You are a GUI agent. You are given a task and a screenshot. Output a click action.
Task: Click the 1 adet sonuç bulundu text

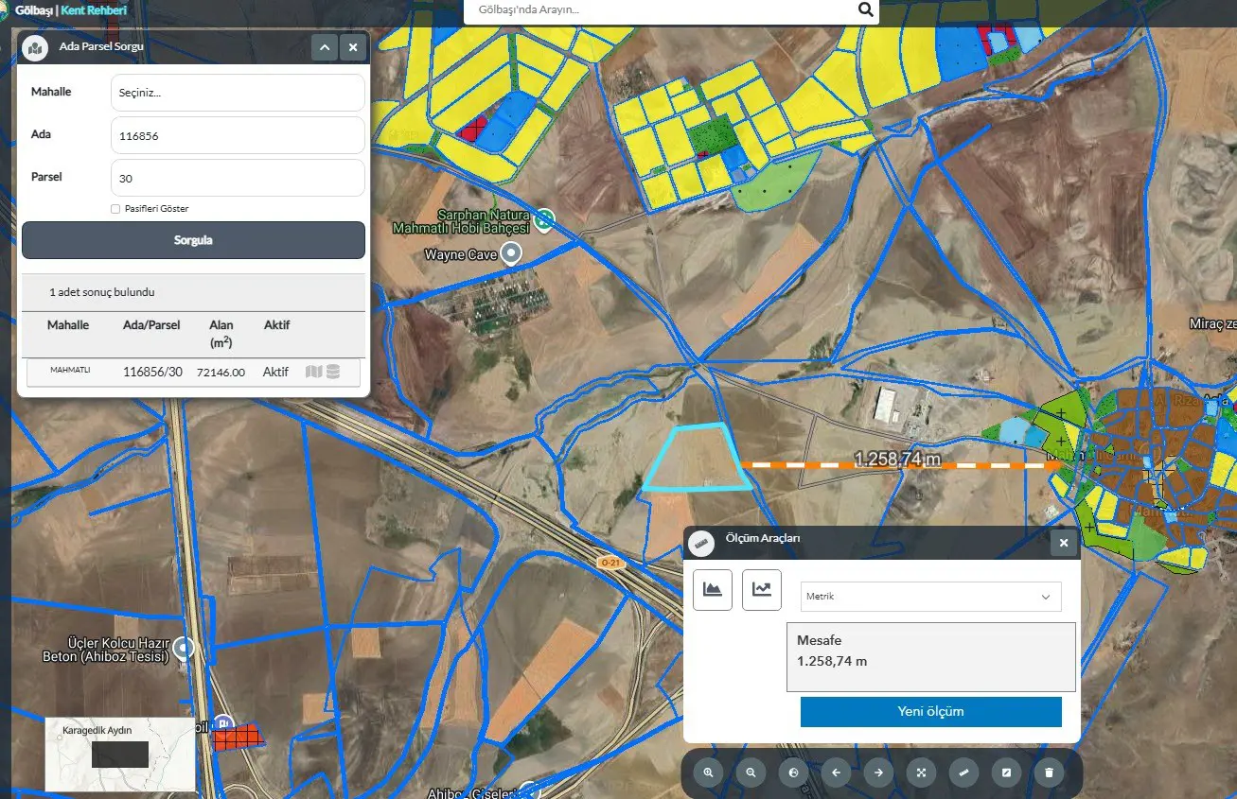[x=101, y=293]
